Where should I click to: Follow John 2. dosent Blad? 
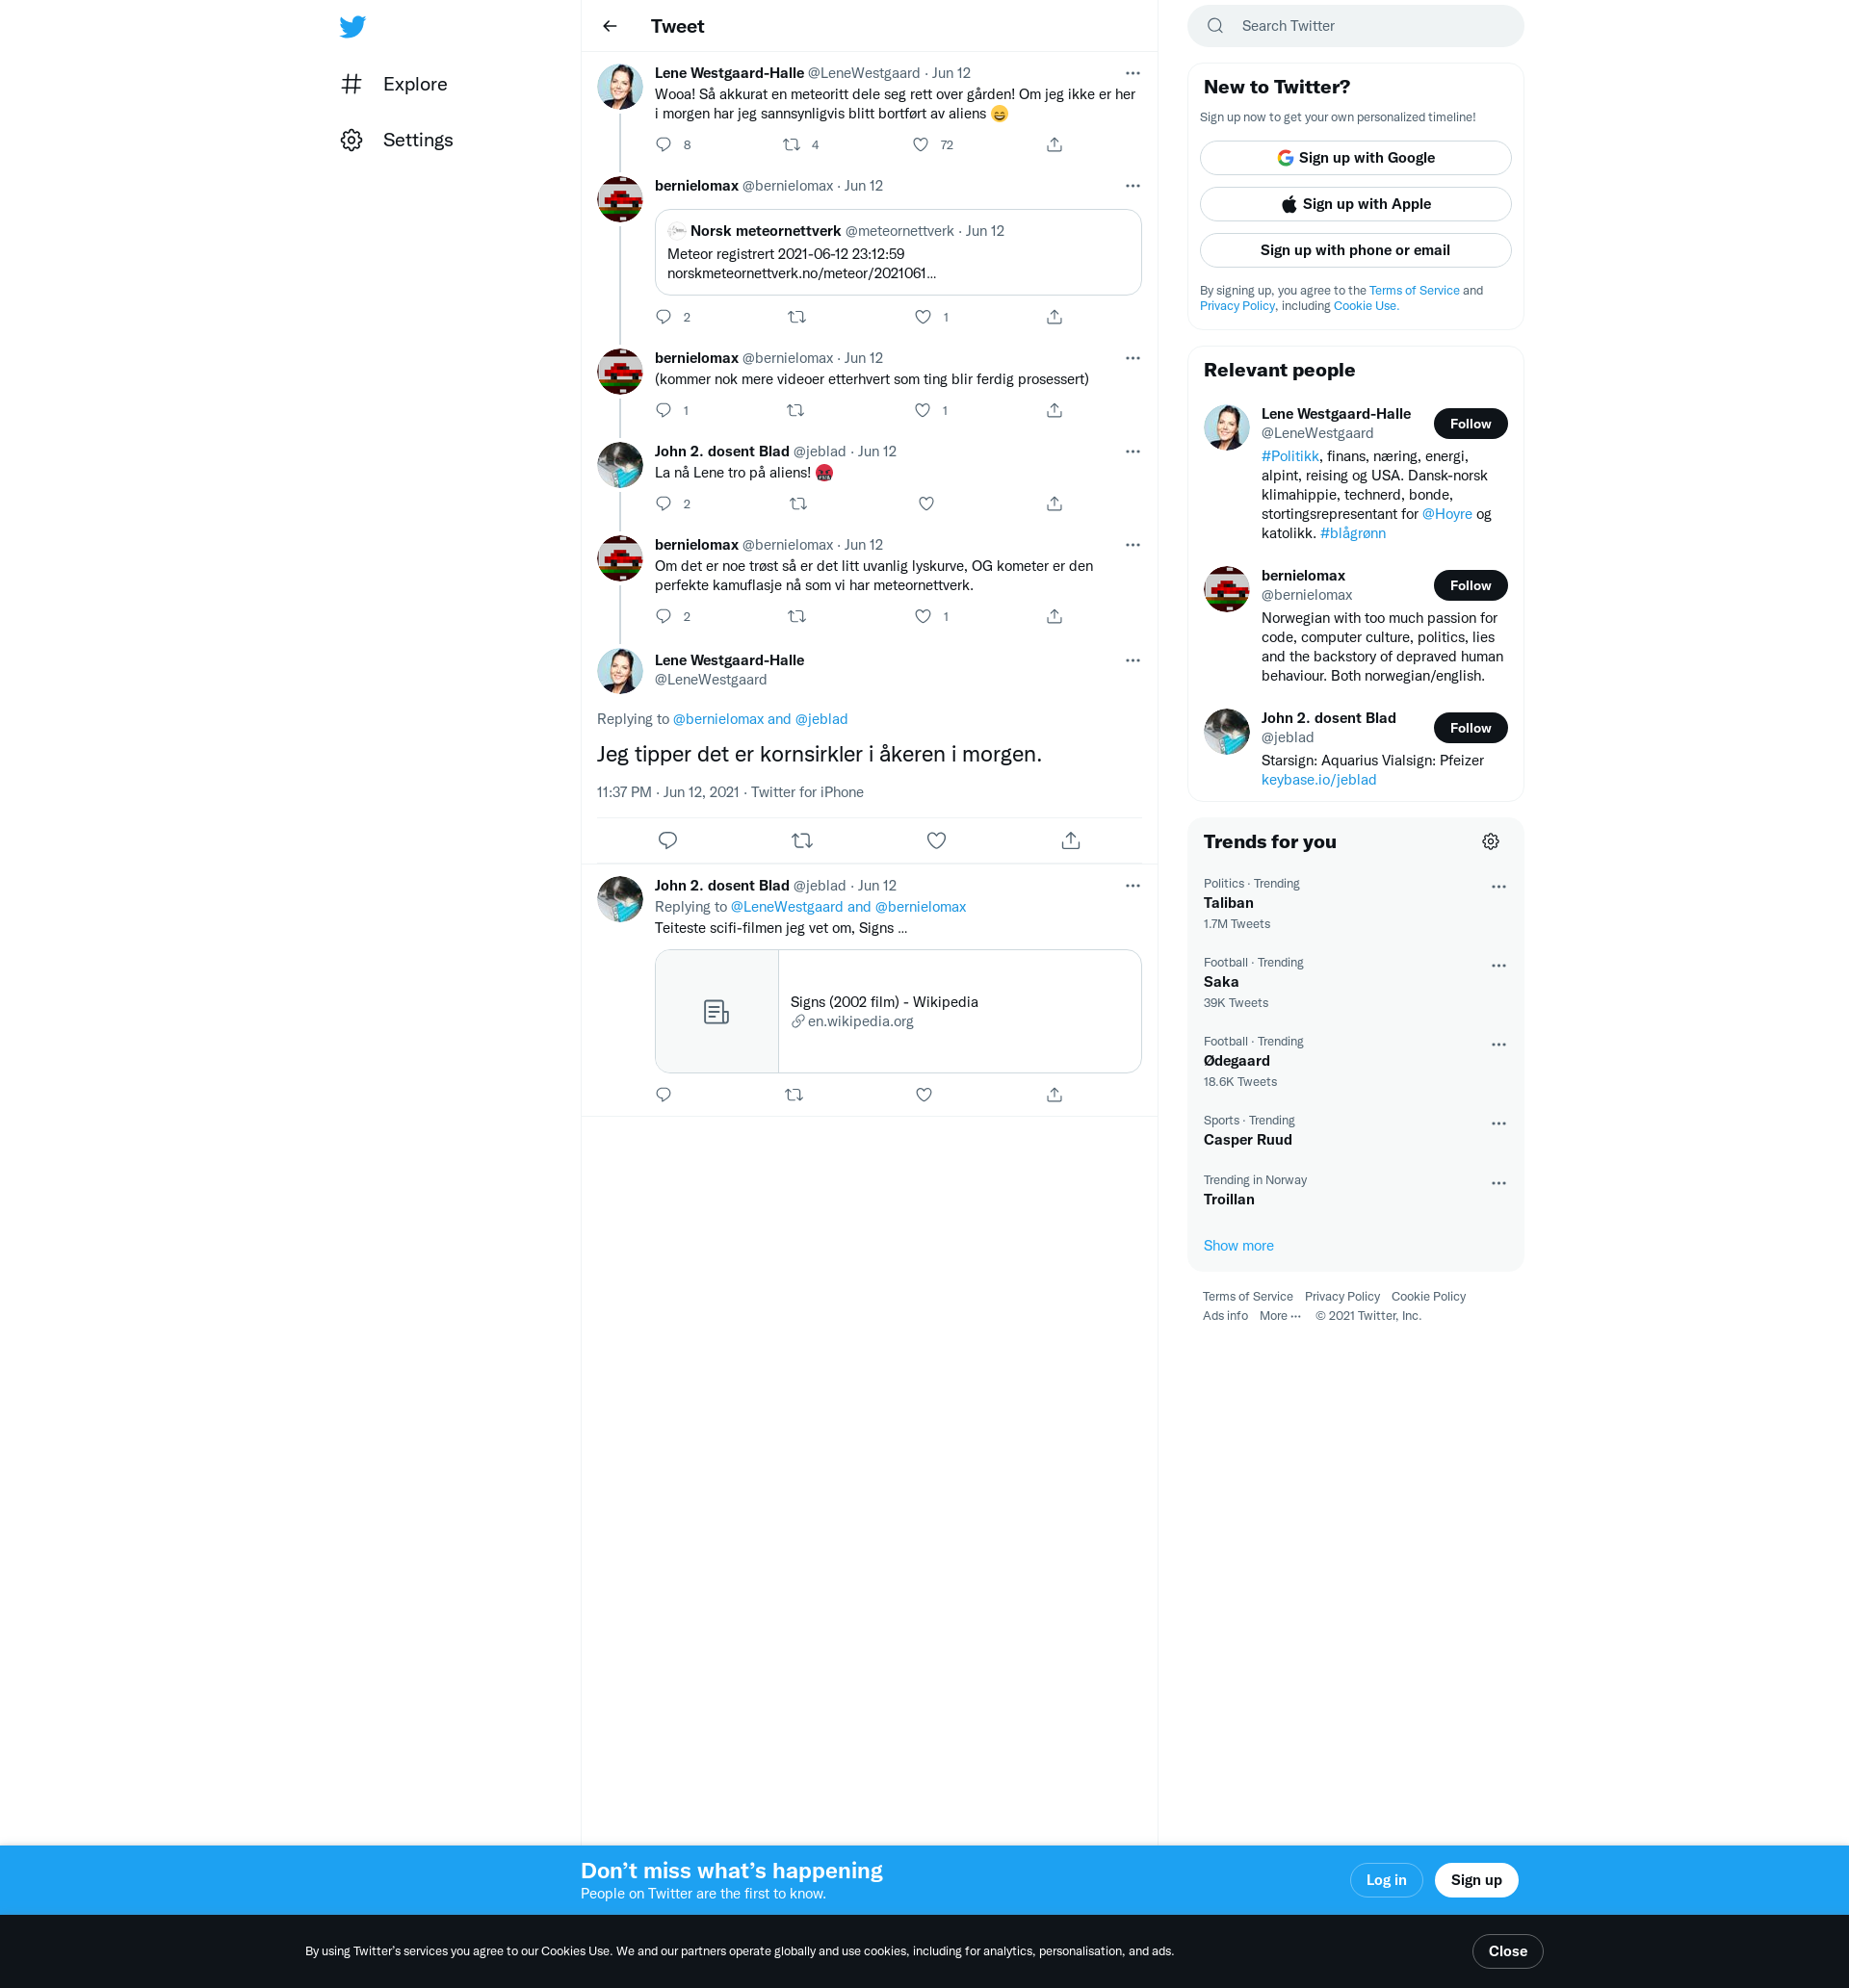pyautogui.click(x=1471, y=728)
